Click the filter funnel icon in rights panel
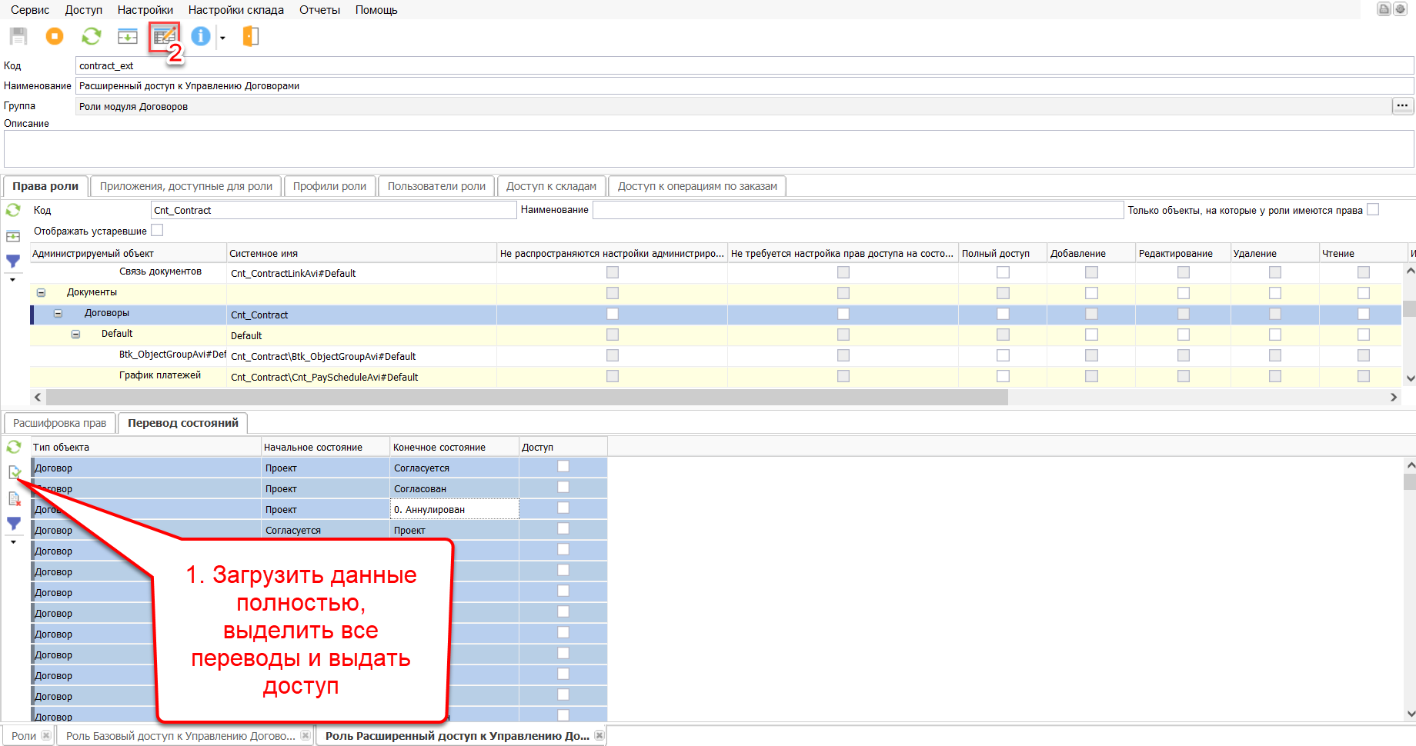1416x746 pixels. 13,261
